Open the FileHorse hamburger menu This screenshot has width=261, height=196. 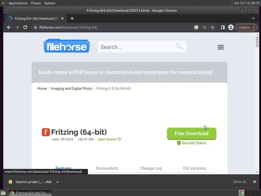tap(221, 47)
